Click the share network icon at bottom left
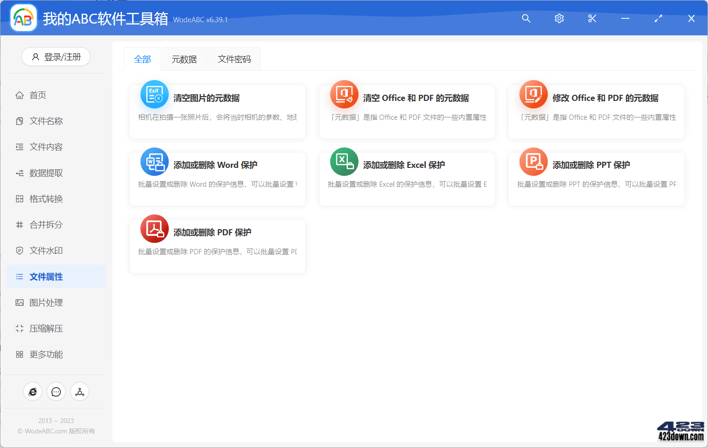This screenshot has height=448, width=708. (x=79, y=391)
